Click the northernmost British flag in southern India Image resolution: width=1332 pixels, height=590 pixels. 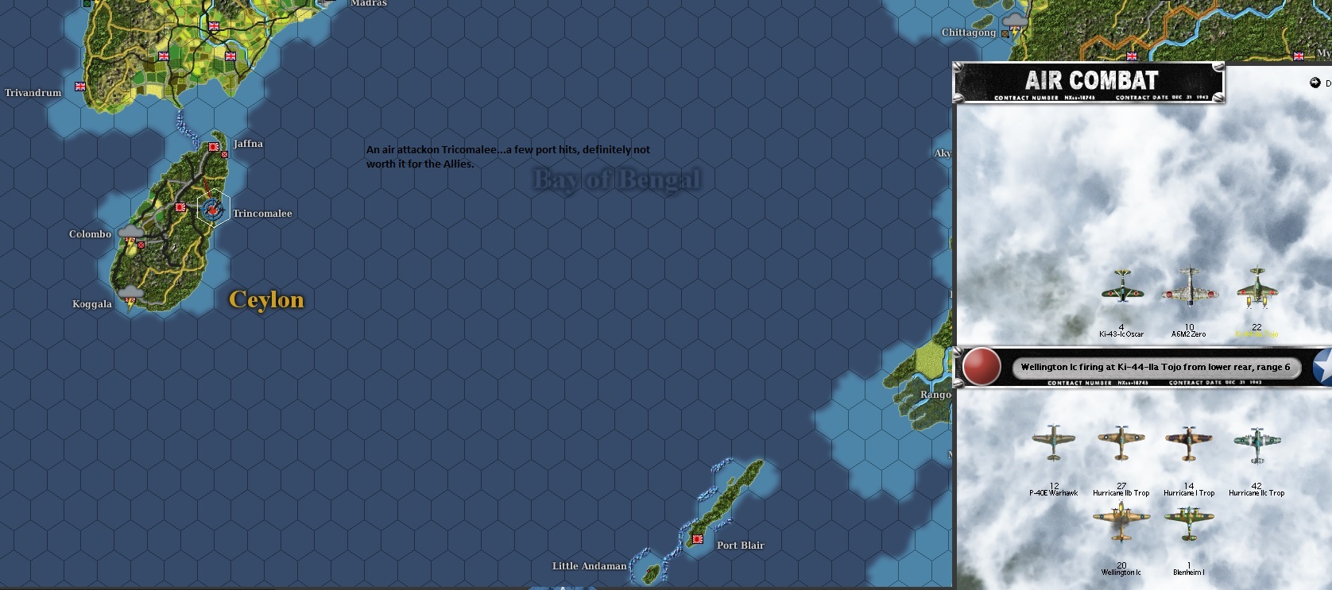click(x=213, y=26)
